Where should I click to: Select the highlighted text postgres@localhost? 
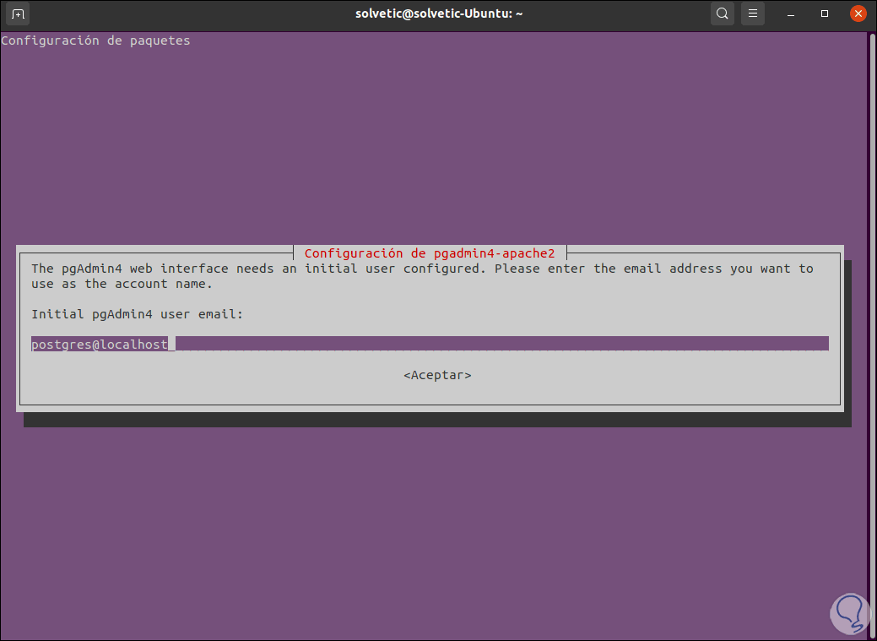point(98,344)
